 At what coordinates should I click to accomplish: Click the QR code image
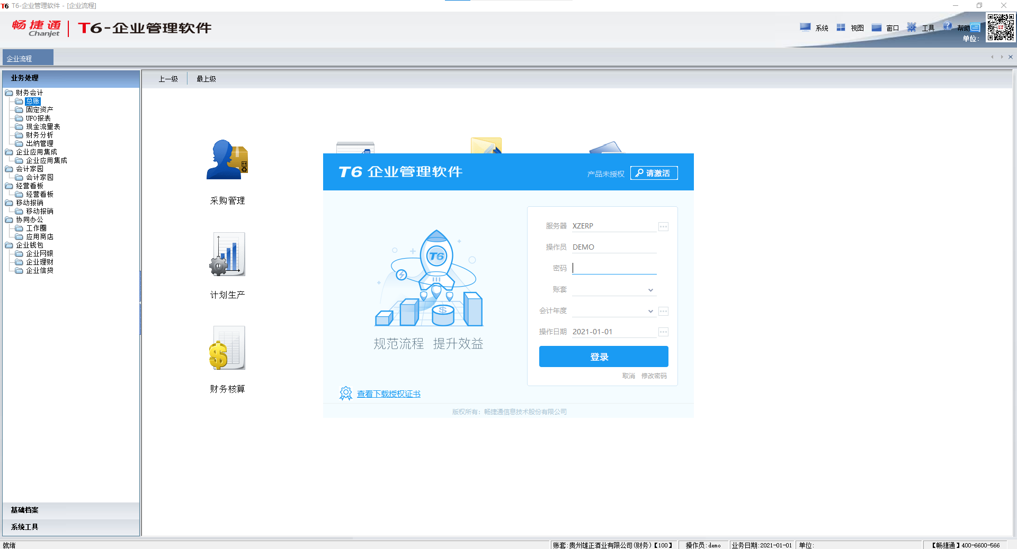click(1001, 28)
